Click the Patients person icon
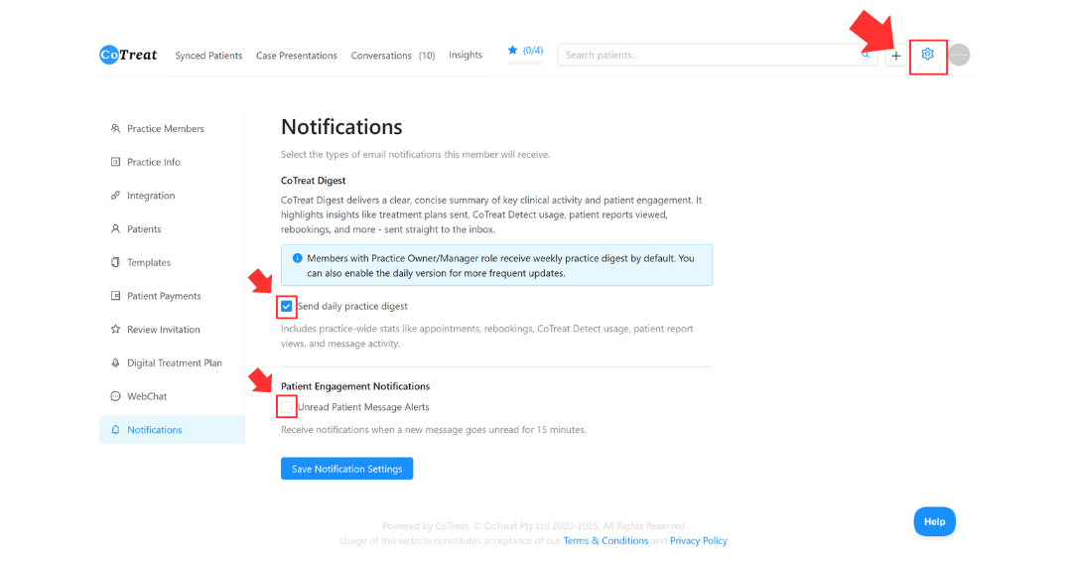The width and height of the screenshot is (1072, 566). [x=115, y=229]
